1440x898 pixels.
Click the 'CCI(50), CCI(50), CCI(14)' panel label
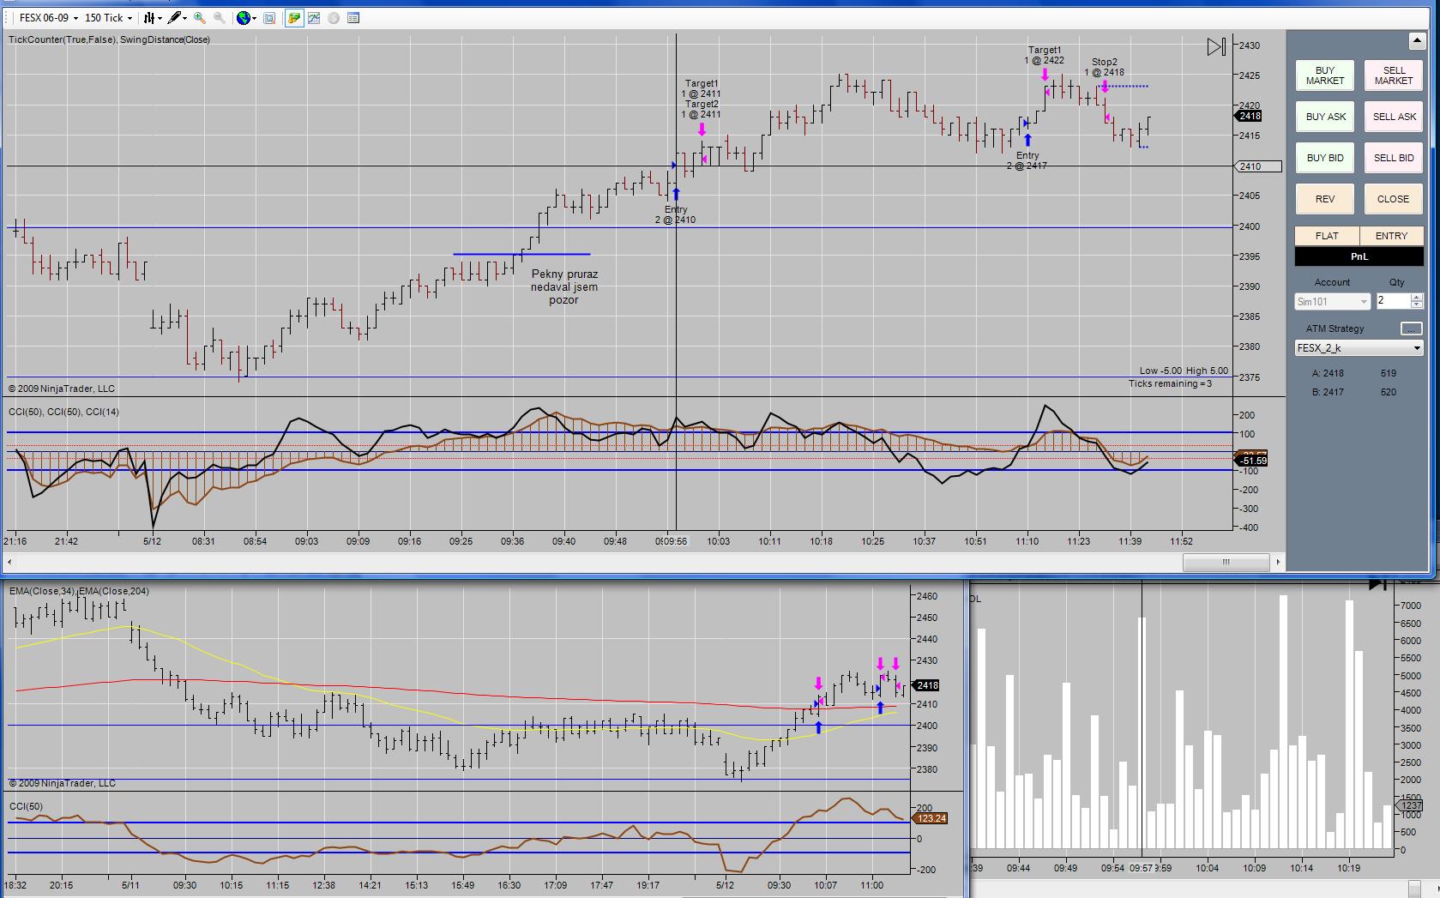(63, 412)
